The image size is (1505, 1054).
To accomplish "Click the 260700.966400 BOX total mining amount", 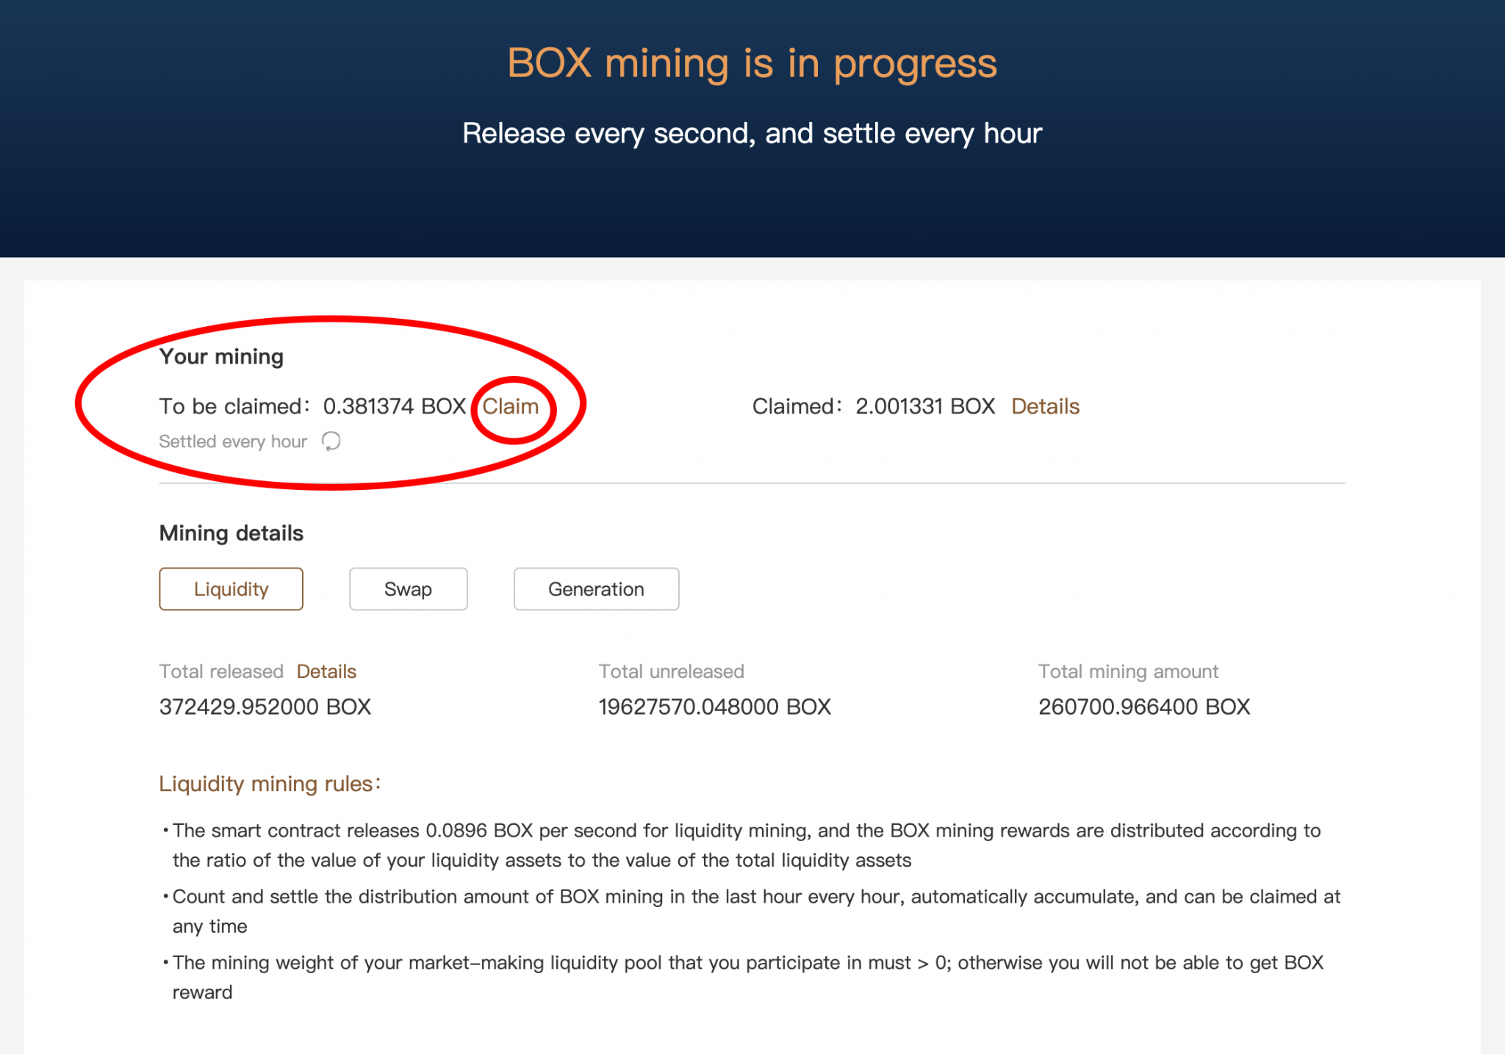I will tap(1143, 707).
